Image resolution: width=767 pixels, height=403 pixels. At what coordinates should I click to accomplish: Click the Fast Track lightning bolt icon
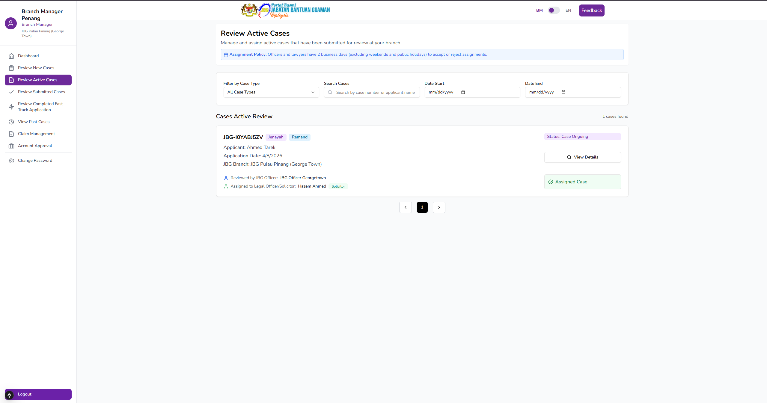coord(11,107)
